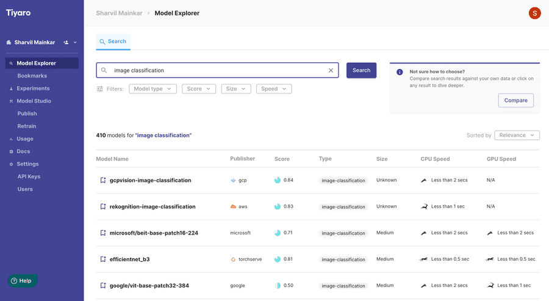549x301 pixels.
Task: Click the filters slider icon
Action: 100,89
